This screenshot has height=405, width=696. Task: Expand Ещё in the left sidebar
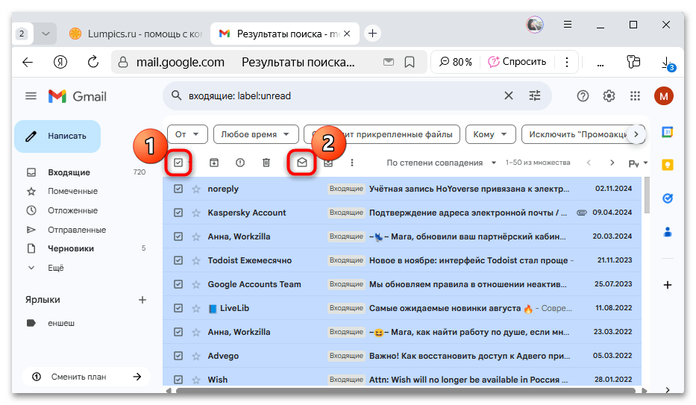[55, 268]
